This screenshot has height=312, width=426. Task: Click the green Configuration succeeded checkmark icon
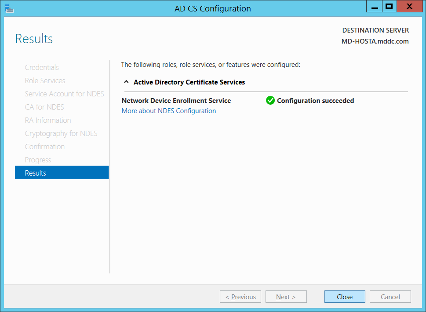(x=270, y=100)
